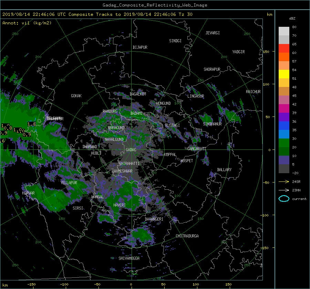Click the SHIVAMOGGA city label
This screenshot has width=310, height=289.
[129, 258]
